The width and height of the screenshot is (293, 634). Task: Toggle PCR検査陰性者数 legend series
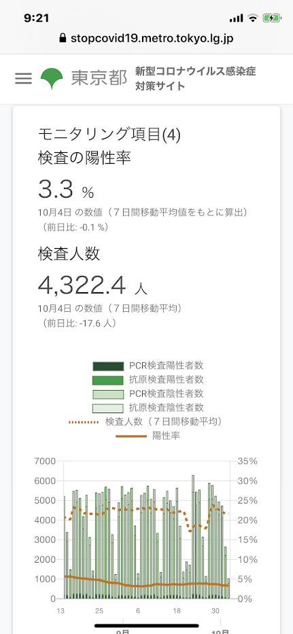point(148,393)
